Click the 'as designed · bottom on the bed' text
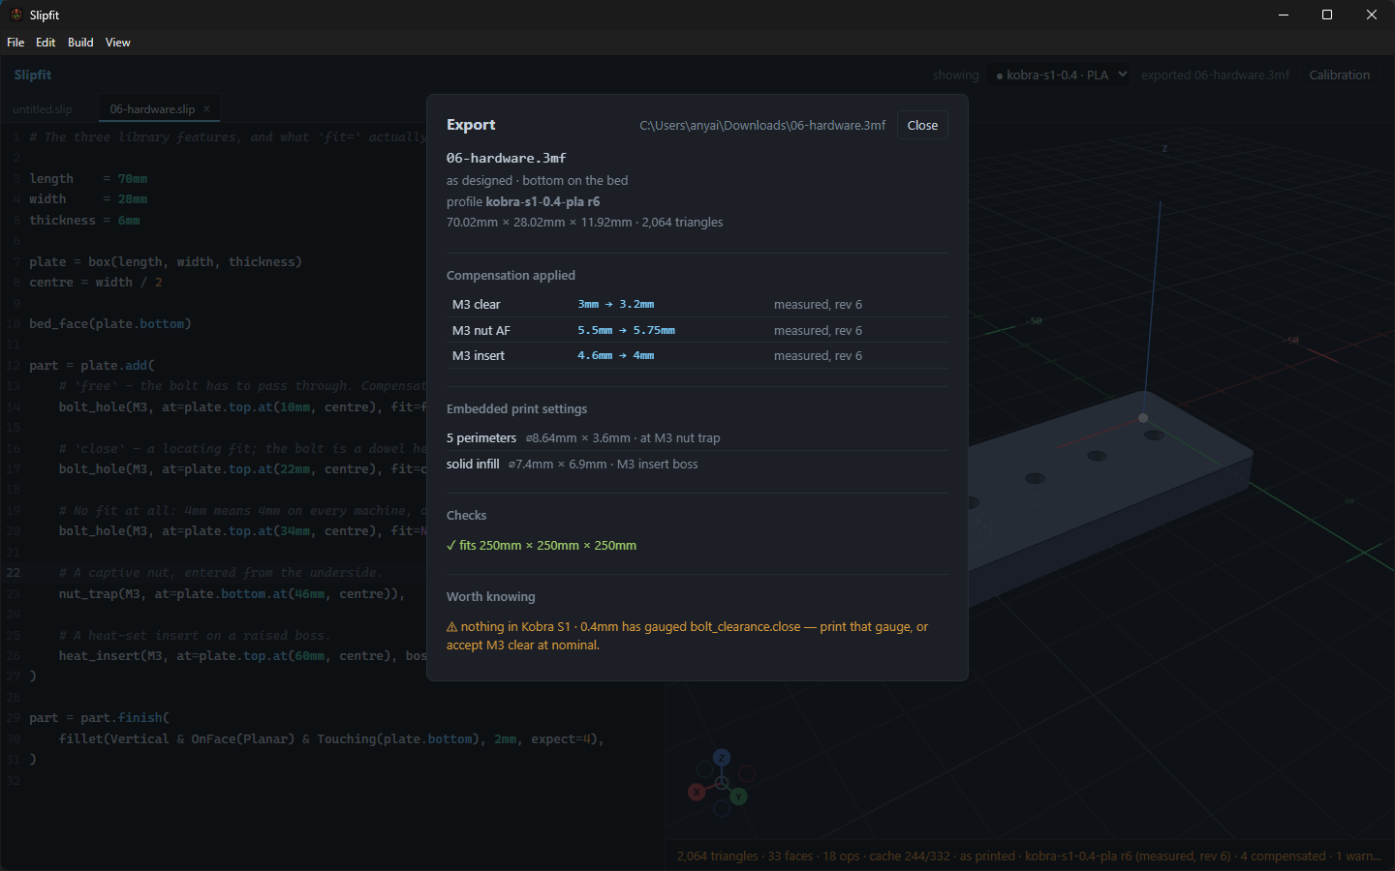 [538, 181]
